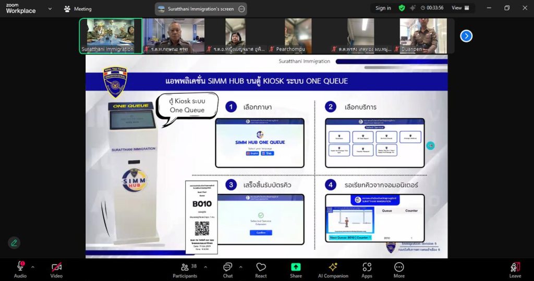Leave the meeting
534x281 pixels.
tap(515, 268)
